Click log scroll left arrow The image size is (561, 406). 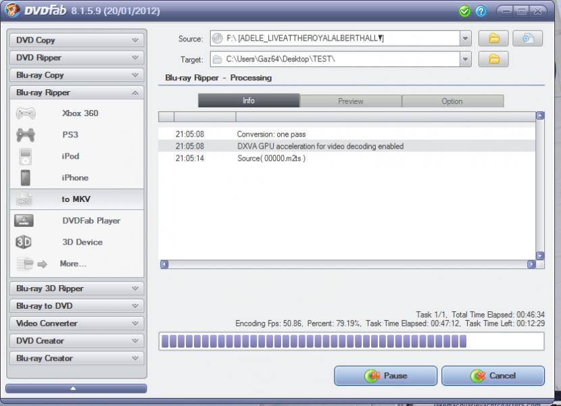(x=164, y=264)
